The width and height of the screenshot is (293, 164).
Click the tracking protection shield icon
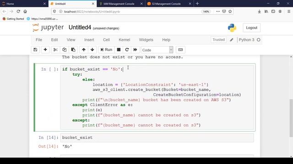coord(54,11)
